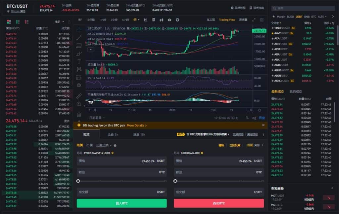Screen dimensions: 339x214
Task: Favorite the 1INCH/USDT pair star
Action: tap(272, 28)
